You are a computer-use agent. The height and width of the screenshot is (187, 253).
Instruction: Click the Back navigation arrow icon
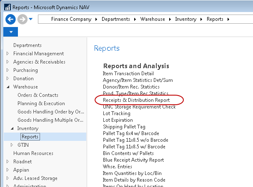pyautogui.click(x=10, y=19)
